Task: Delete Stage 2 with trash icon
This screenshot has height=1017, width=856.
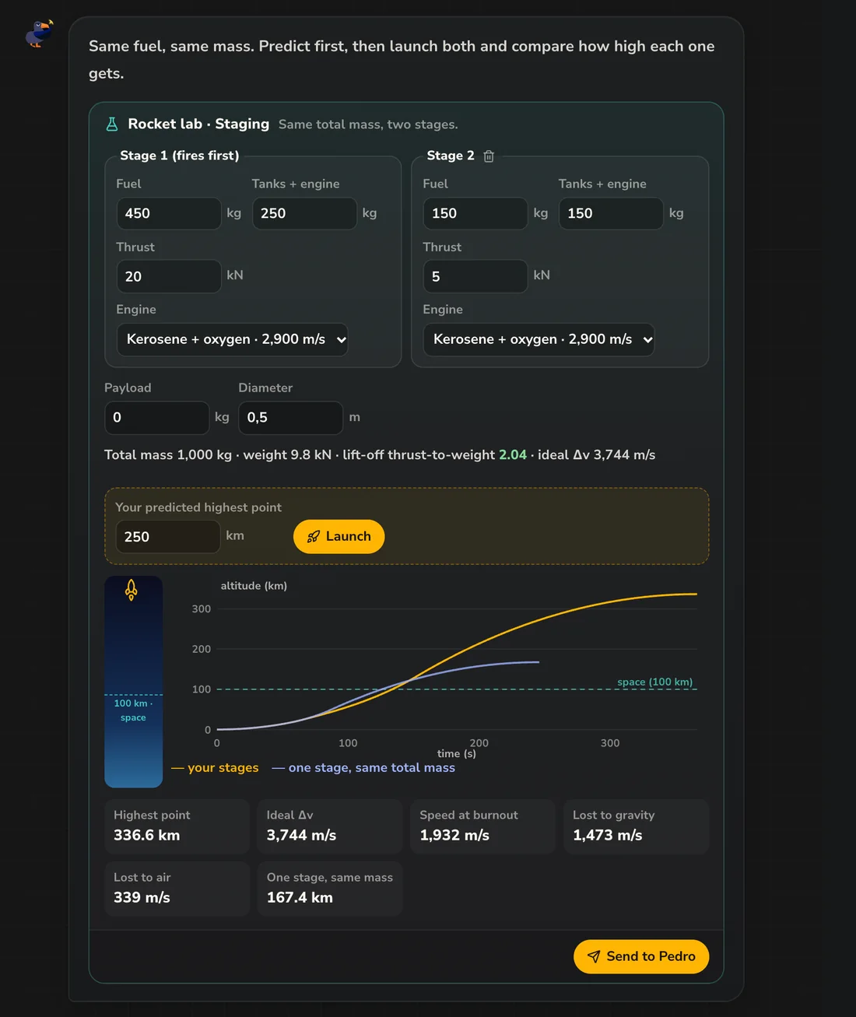Action: point(489,156)
